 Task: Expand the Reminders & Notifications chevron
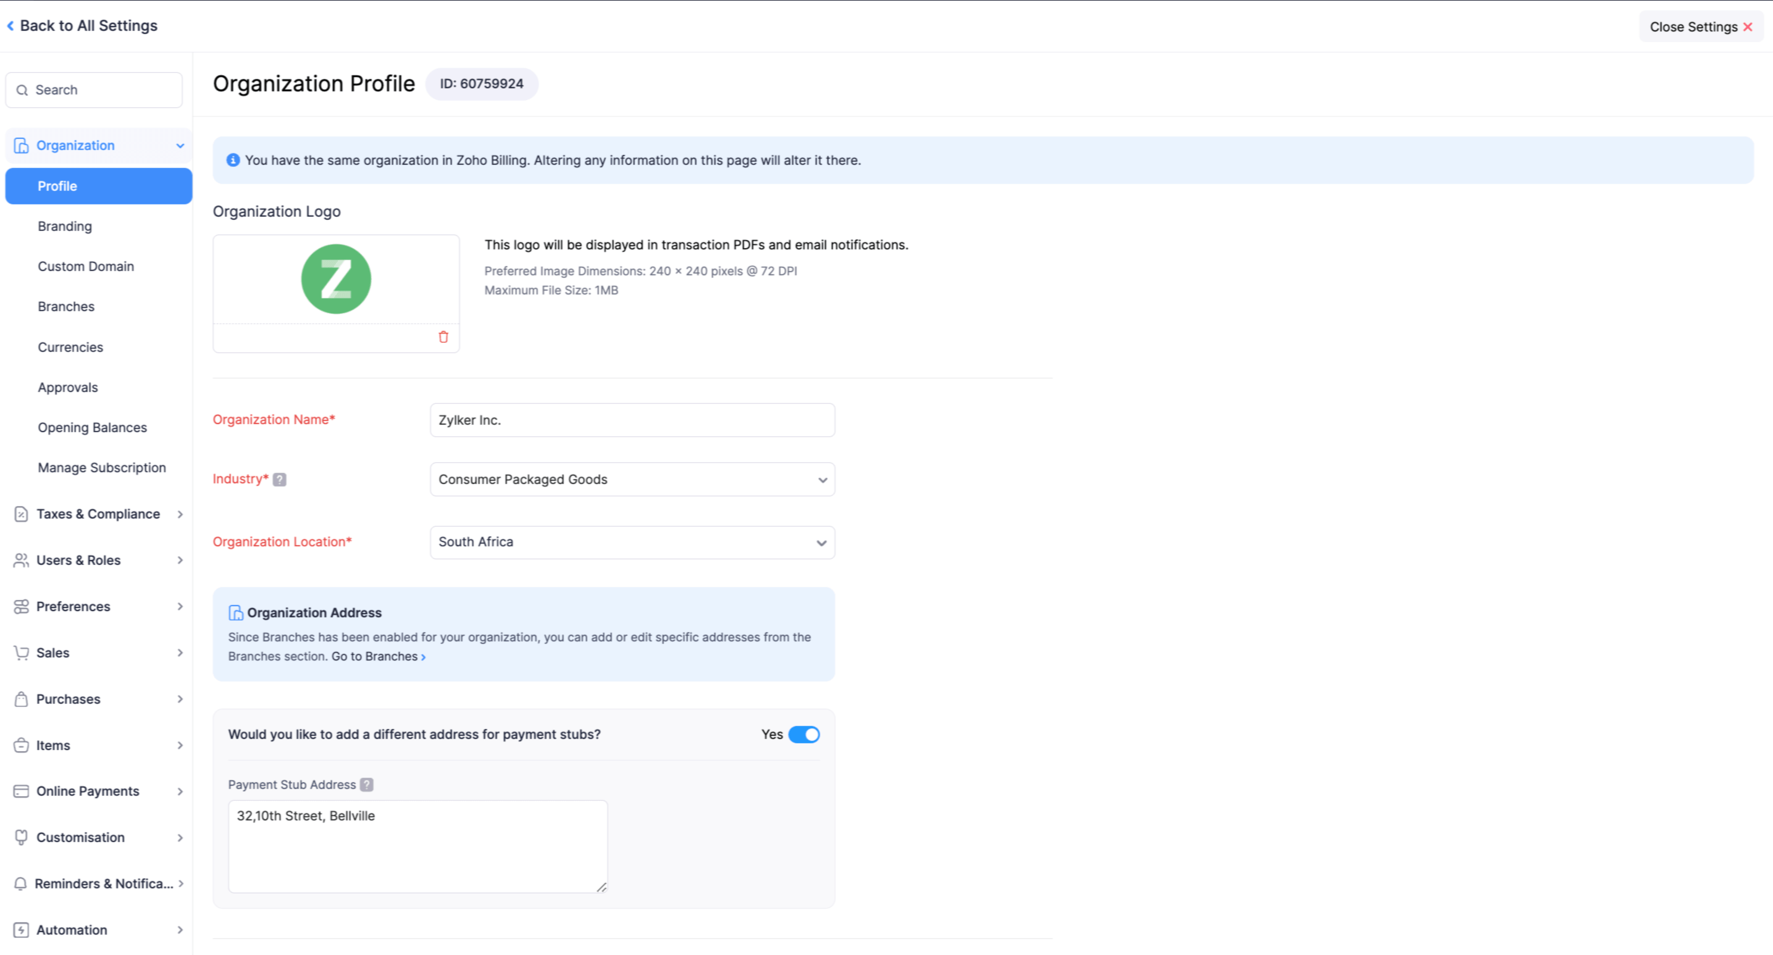(x=181, y=883)
